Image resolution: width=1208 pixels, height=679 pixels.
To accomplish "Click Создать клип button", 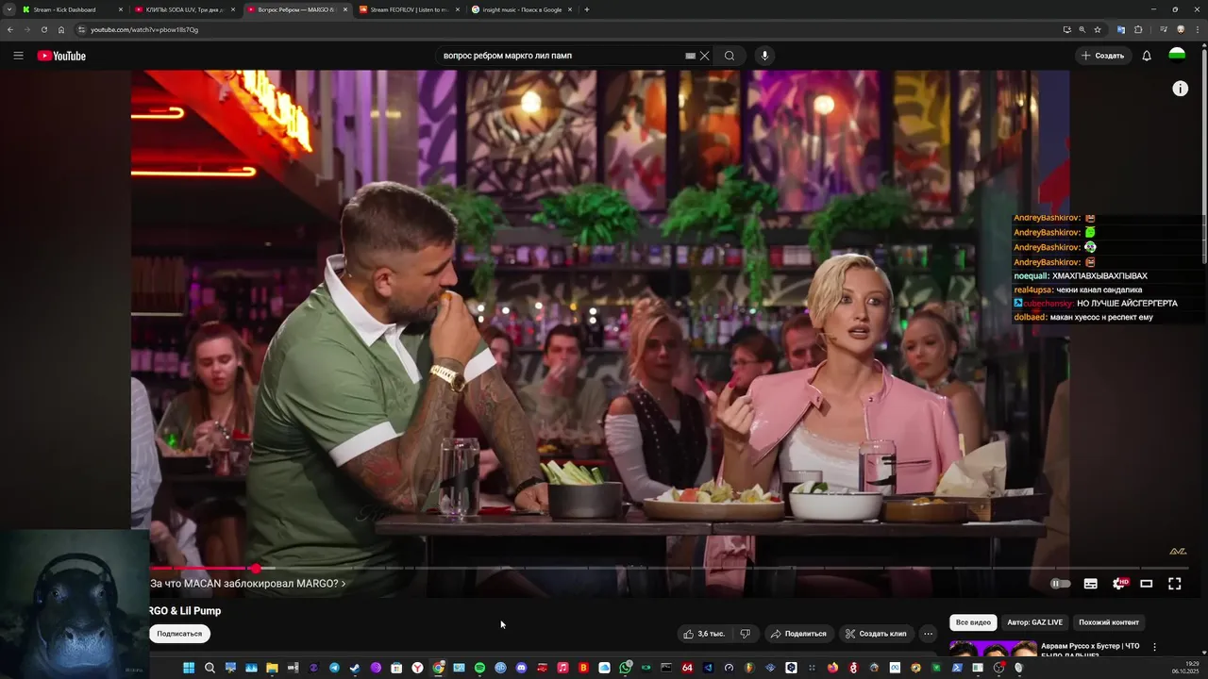I will (x=876, y=634).
